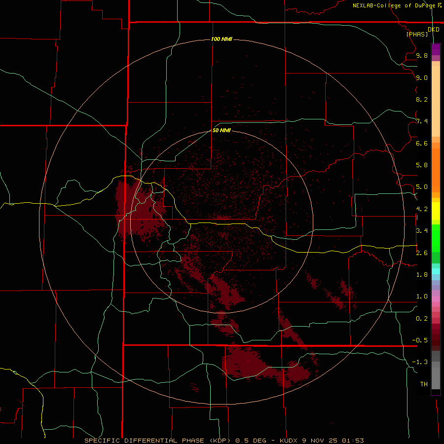444x444 pixels.
Task: Click the 5.0 value on the color scale
Action: pyautogui.click(x=422, y=187)
